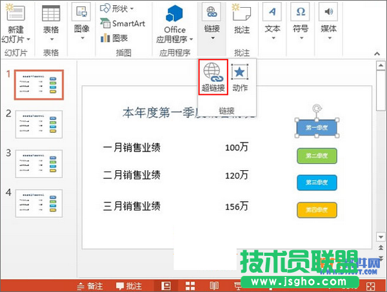Click the 动作 action star button

click(240, 77)
